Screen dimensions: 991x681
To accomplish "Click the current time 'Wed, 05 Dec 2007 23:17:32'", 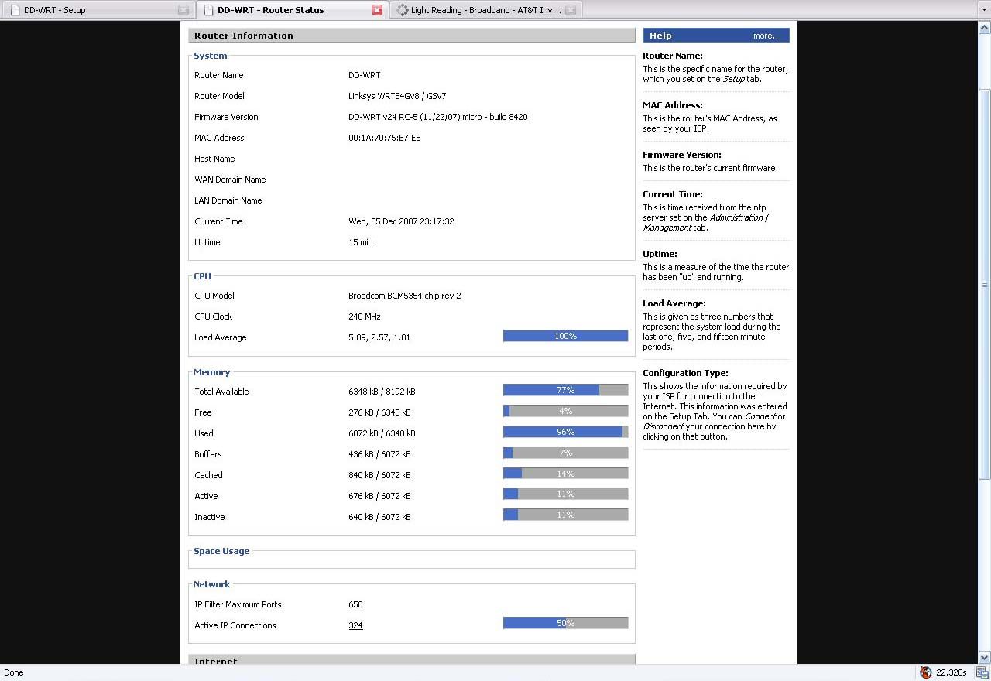I will pos(401,221).
